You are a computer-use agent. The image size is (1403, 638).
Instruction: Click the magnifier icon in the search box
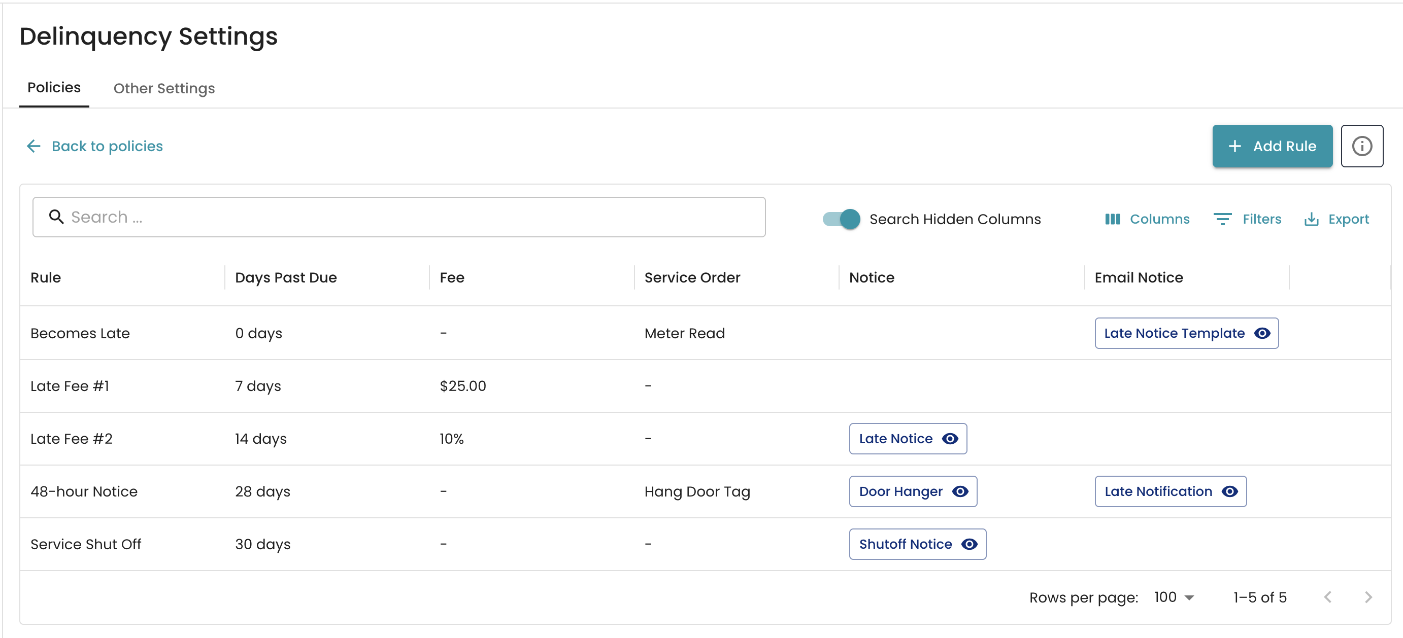point(56,217)
